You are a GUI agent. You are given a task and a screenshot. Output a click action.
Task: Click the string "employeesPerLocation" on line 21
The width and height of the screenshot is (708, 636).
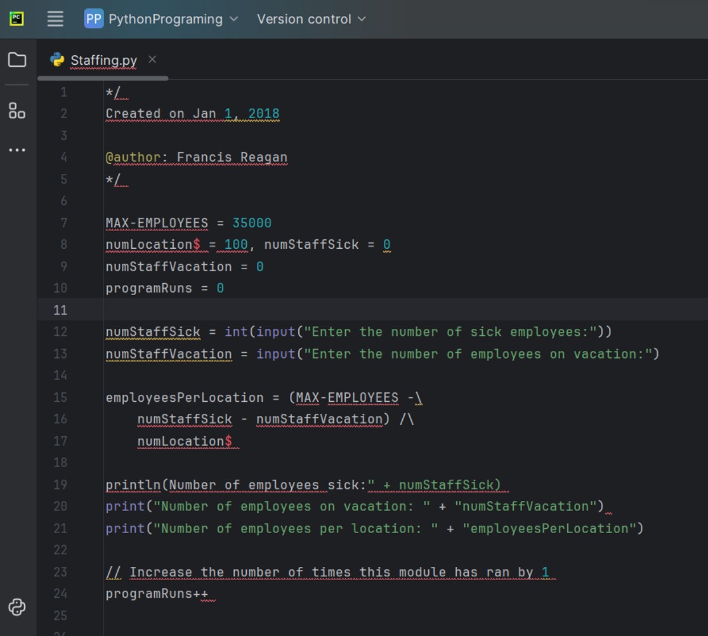[549, 529]
